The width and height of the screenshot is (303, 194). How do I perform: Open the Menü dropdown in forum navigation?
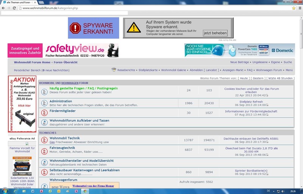289,70
